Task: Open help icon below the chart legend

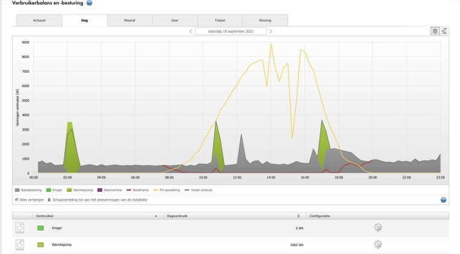Action: pyautogui.click(x=443, y=200)
